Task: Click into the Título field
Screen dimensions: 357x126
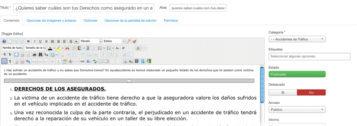Action: [84, 8]
